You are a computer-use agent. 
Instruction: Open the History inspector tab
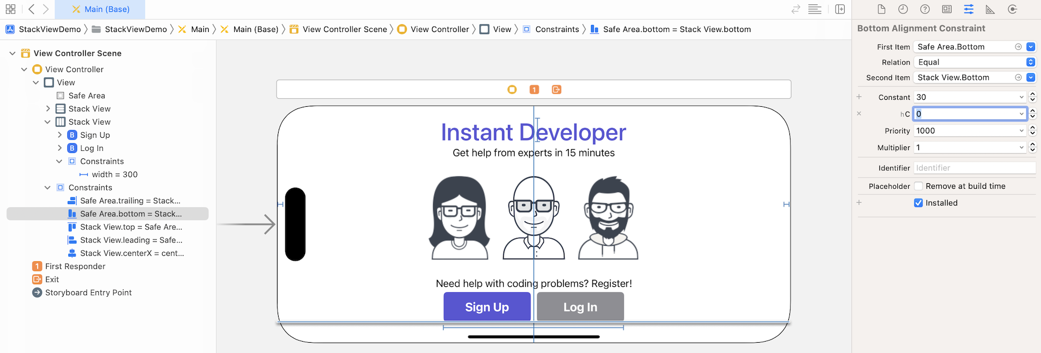coord(903,9)
